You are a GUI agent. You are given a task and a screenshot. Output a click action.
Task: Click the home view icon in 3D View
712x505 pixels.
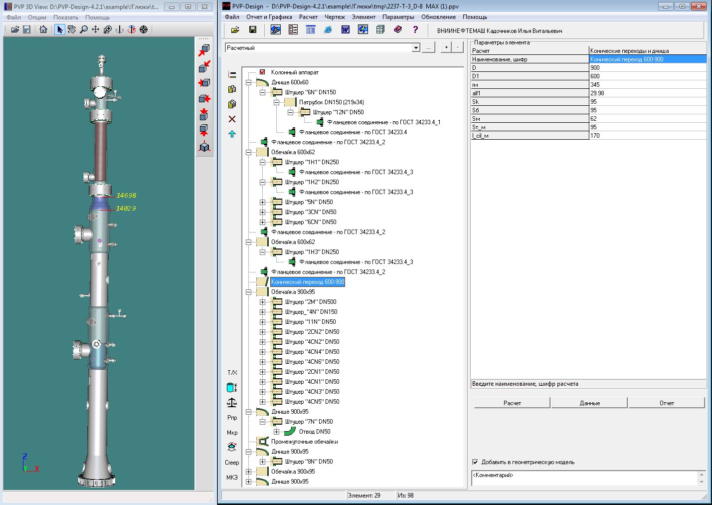pyautogui.click(x=43, y=29)
